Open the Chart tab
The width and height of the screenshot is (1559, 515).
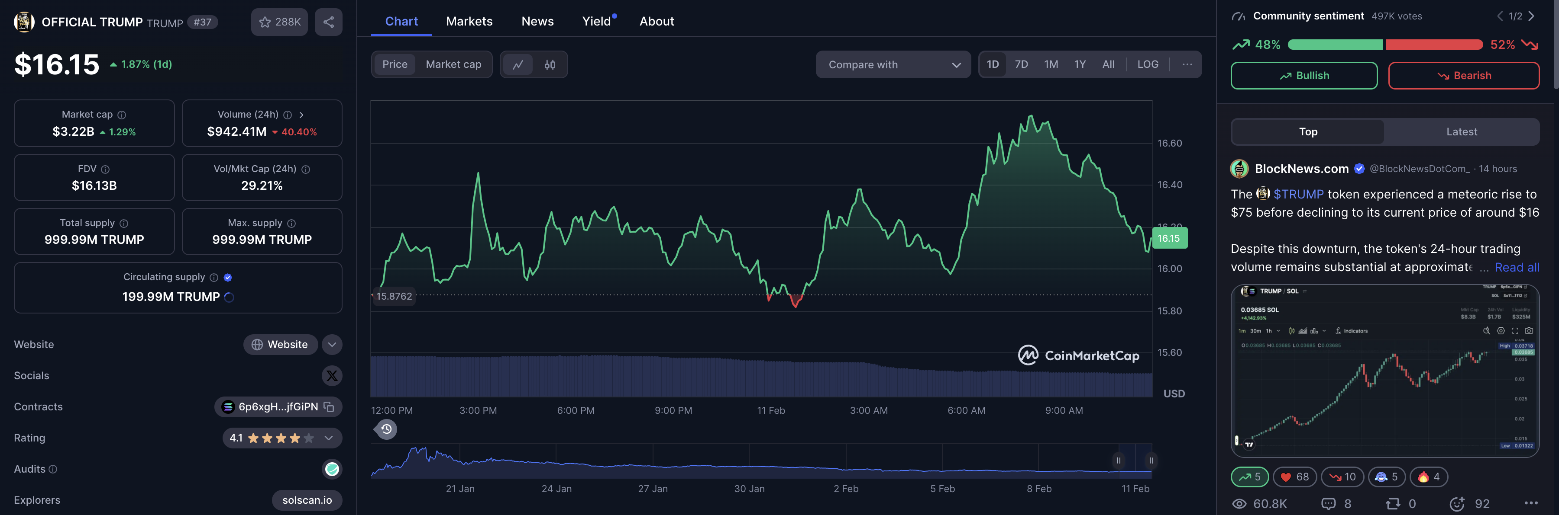click(401, 21)
